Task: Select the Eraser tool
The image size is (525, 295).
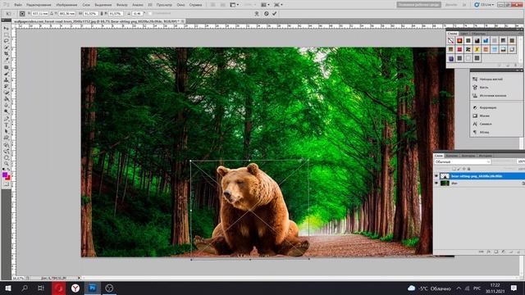Action: pos(6,93)
